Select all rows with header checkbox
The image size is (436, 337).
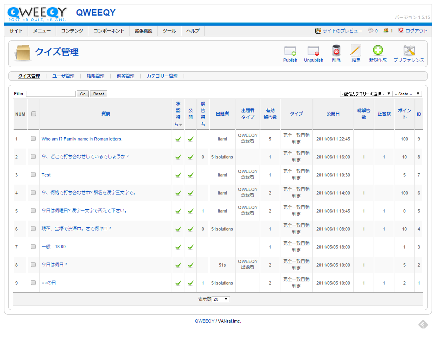pyautogui.click(x=34, y=114)
